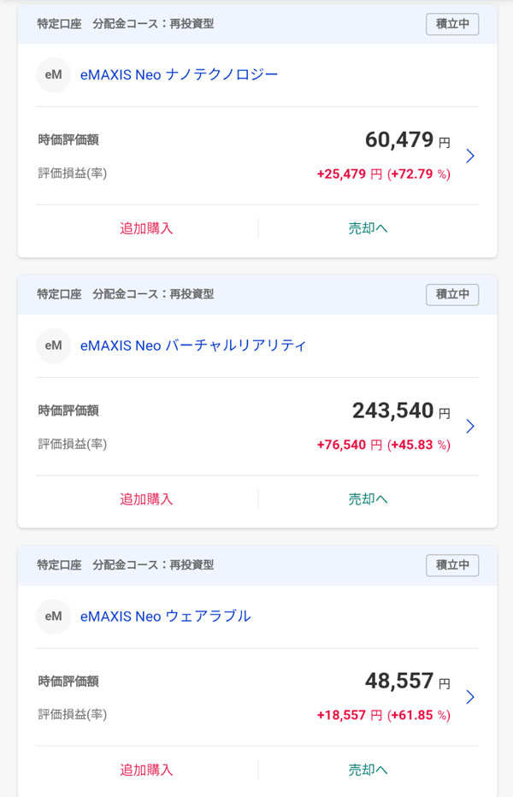Open the eMAXIS Neo ウェアラブル fund link
Image resolution: width=513 pixels, height=797 pixels.
click(x=165, y=616)
